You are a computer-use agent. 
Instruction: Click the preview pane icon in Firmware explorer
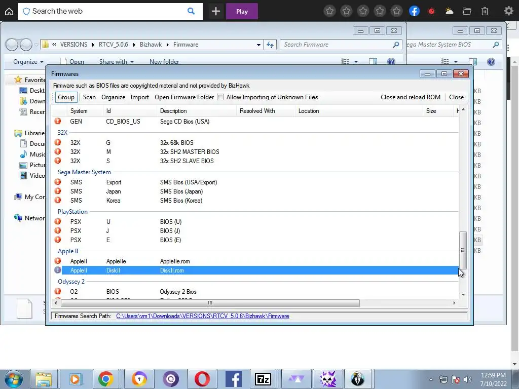(373, 61)
